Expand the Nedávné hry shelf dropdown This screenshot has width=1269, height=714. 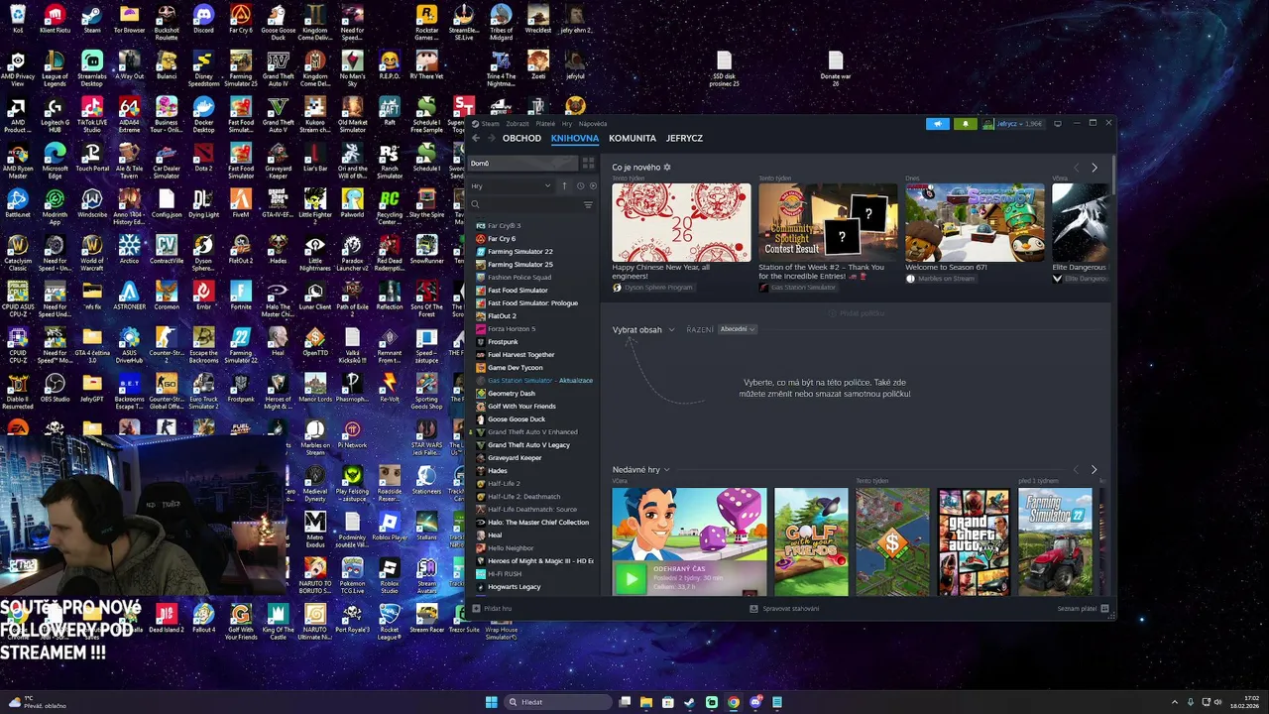point(640,469)
